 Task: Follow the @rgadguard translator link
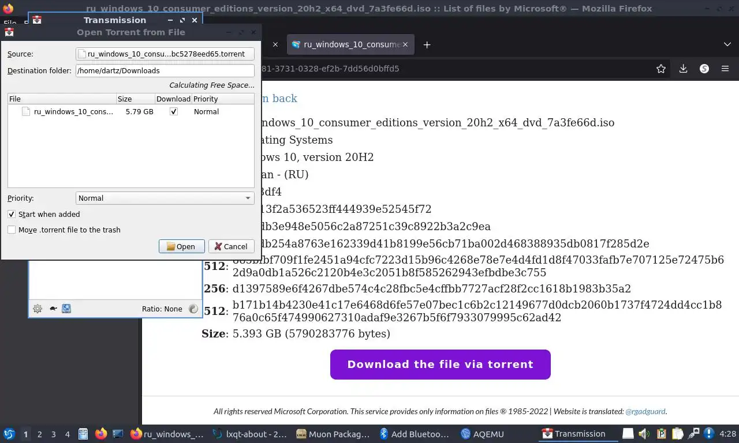click(x=645, y=411)
